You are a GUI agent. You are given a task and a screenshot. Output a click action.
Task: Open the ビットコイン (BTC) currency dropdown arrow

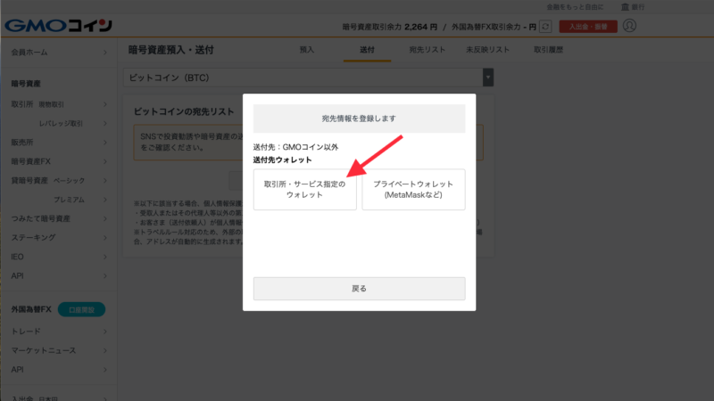click(x=487, y=78)
